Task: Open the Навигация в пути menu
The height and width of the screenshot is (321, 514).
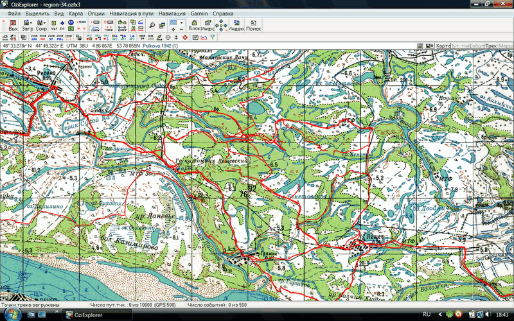Action: pyautogui.click(x=132, y=13)
